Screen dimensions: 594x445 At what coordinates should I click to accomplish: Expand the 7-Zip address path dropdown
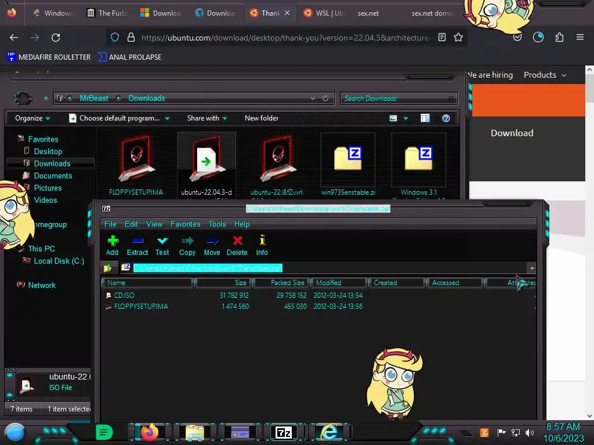[532, 268]
